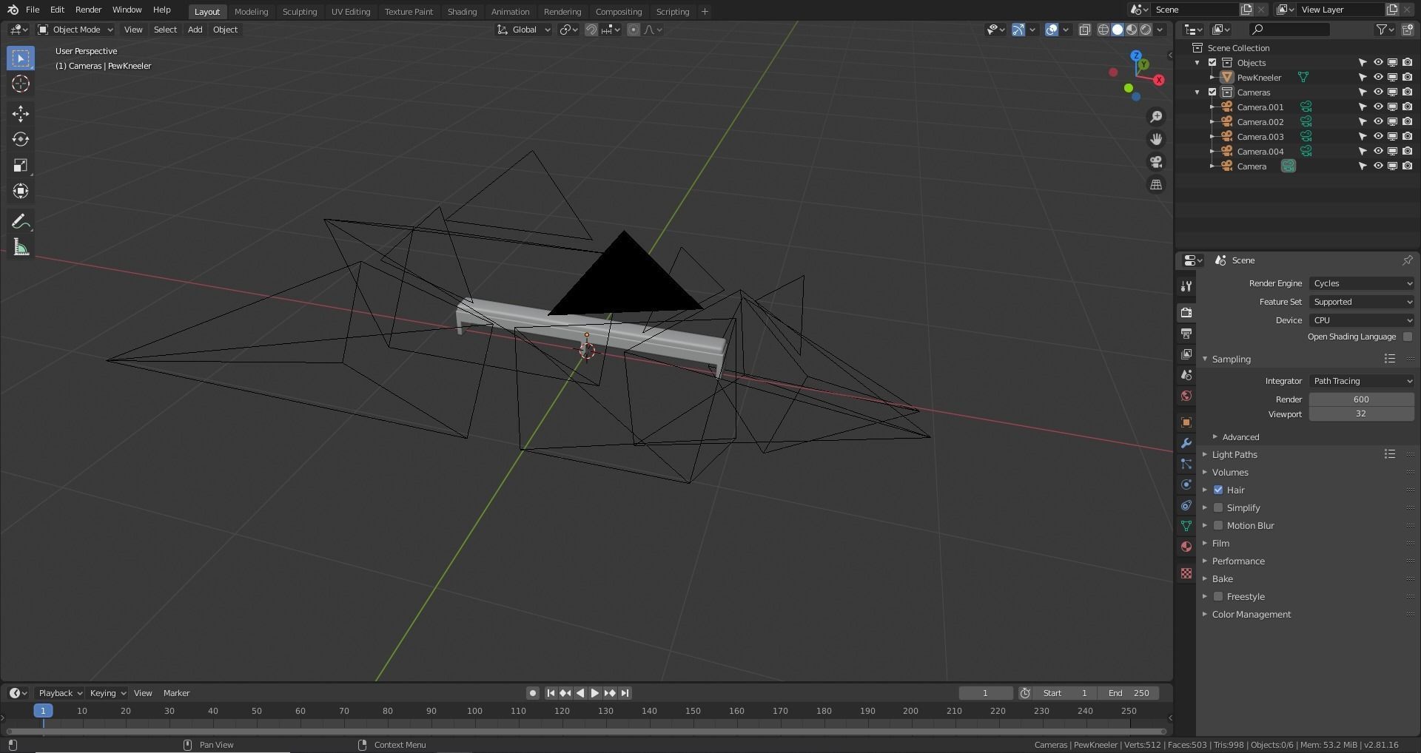Exclude the Objects collection via checkbox
The image size is (1421, 753).
tap(1212, 63)
